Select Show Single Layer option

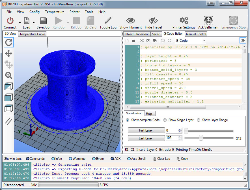[x=165, y=120]
